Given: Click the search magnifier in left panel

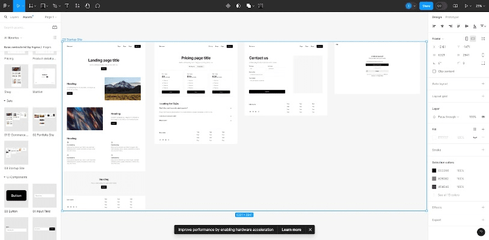Looking at the screenshot, I should (5, 17).
